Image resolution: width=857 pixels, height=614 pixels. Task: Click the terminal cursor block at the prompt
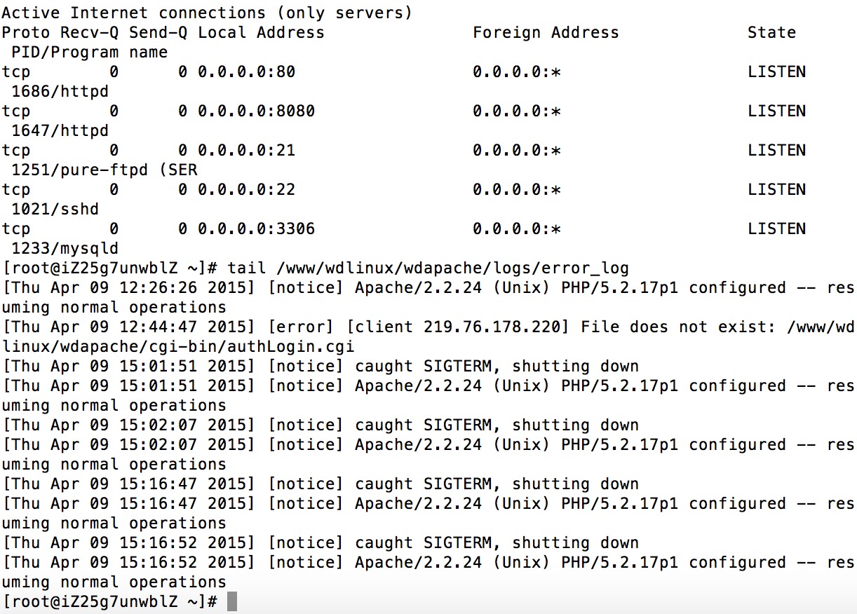pos(232,601)
